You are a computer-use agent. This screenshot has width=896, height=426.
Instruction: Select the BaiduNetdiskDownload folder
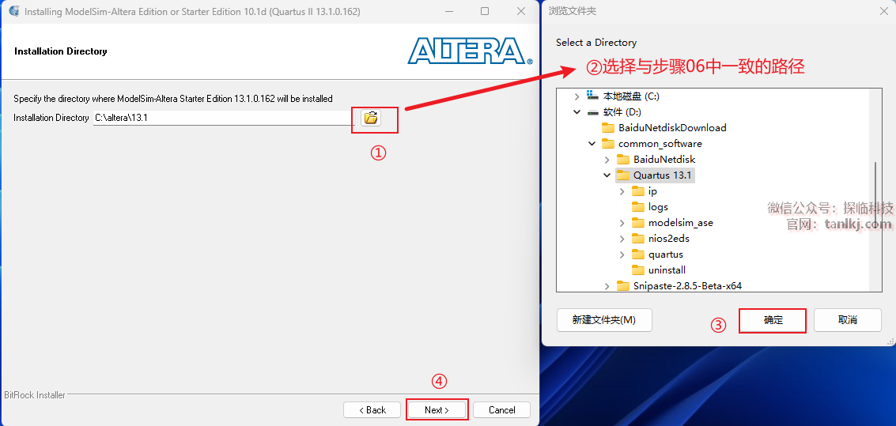pyautogui.click(x=672, y=128)
